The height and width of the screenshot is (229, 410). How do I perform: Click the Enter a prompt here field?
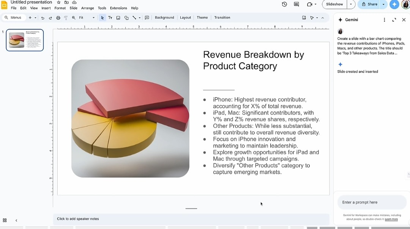click(x=372, y=202)
